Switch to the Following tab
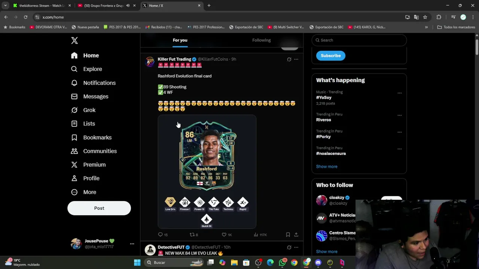 point(261,40)
